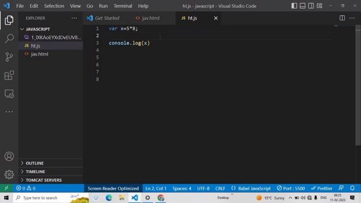The width and height of the screenshot is (361, 203).
Task: Click Port : 5500 Live Server status
Action: 291,188
